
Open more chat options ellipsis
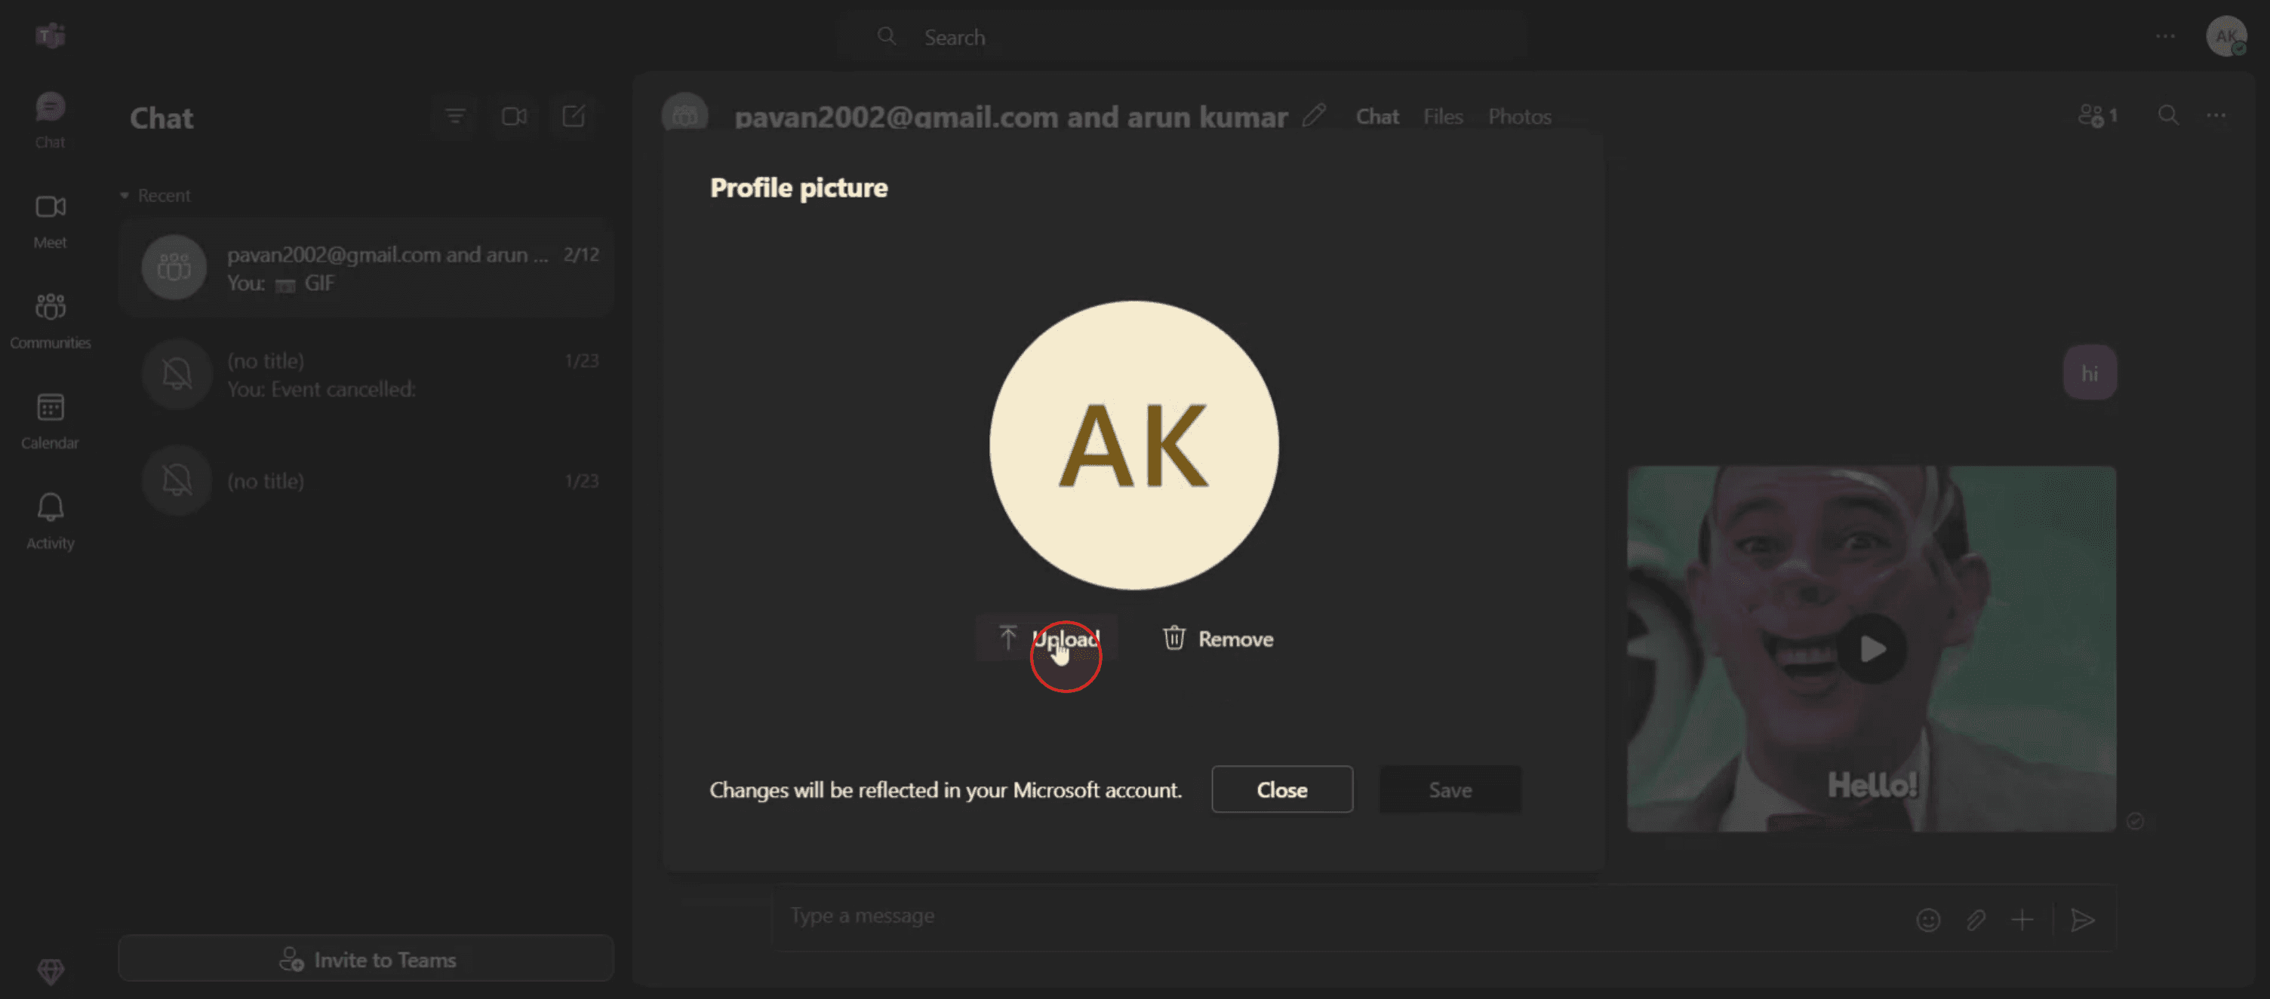2216,115
